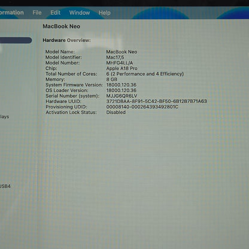This screenshot has height=249, width=249.
Task: Open the Help menu
Action: coord(104,13)
